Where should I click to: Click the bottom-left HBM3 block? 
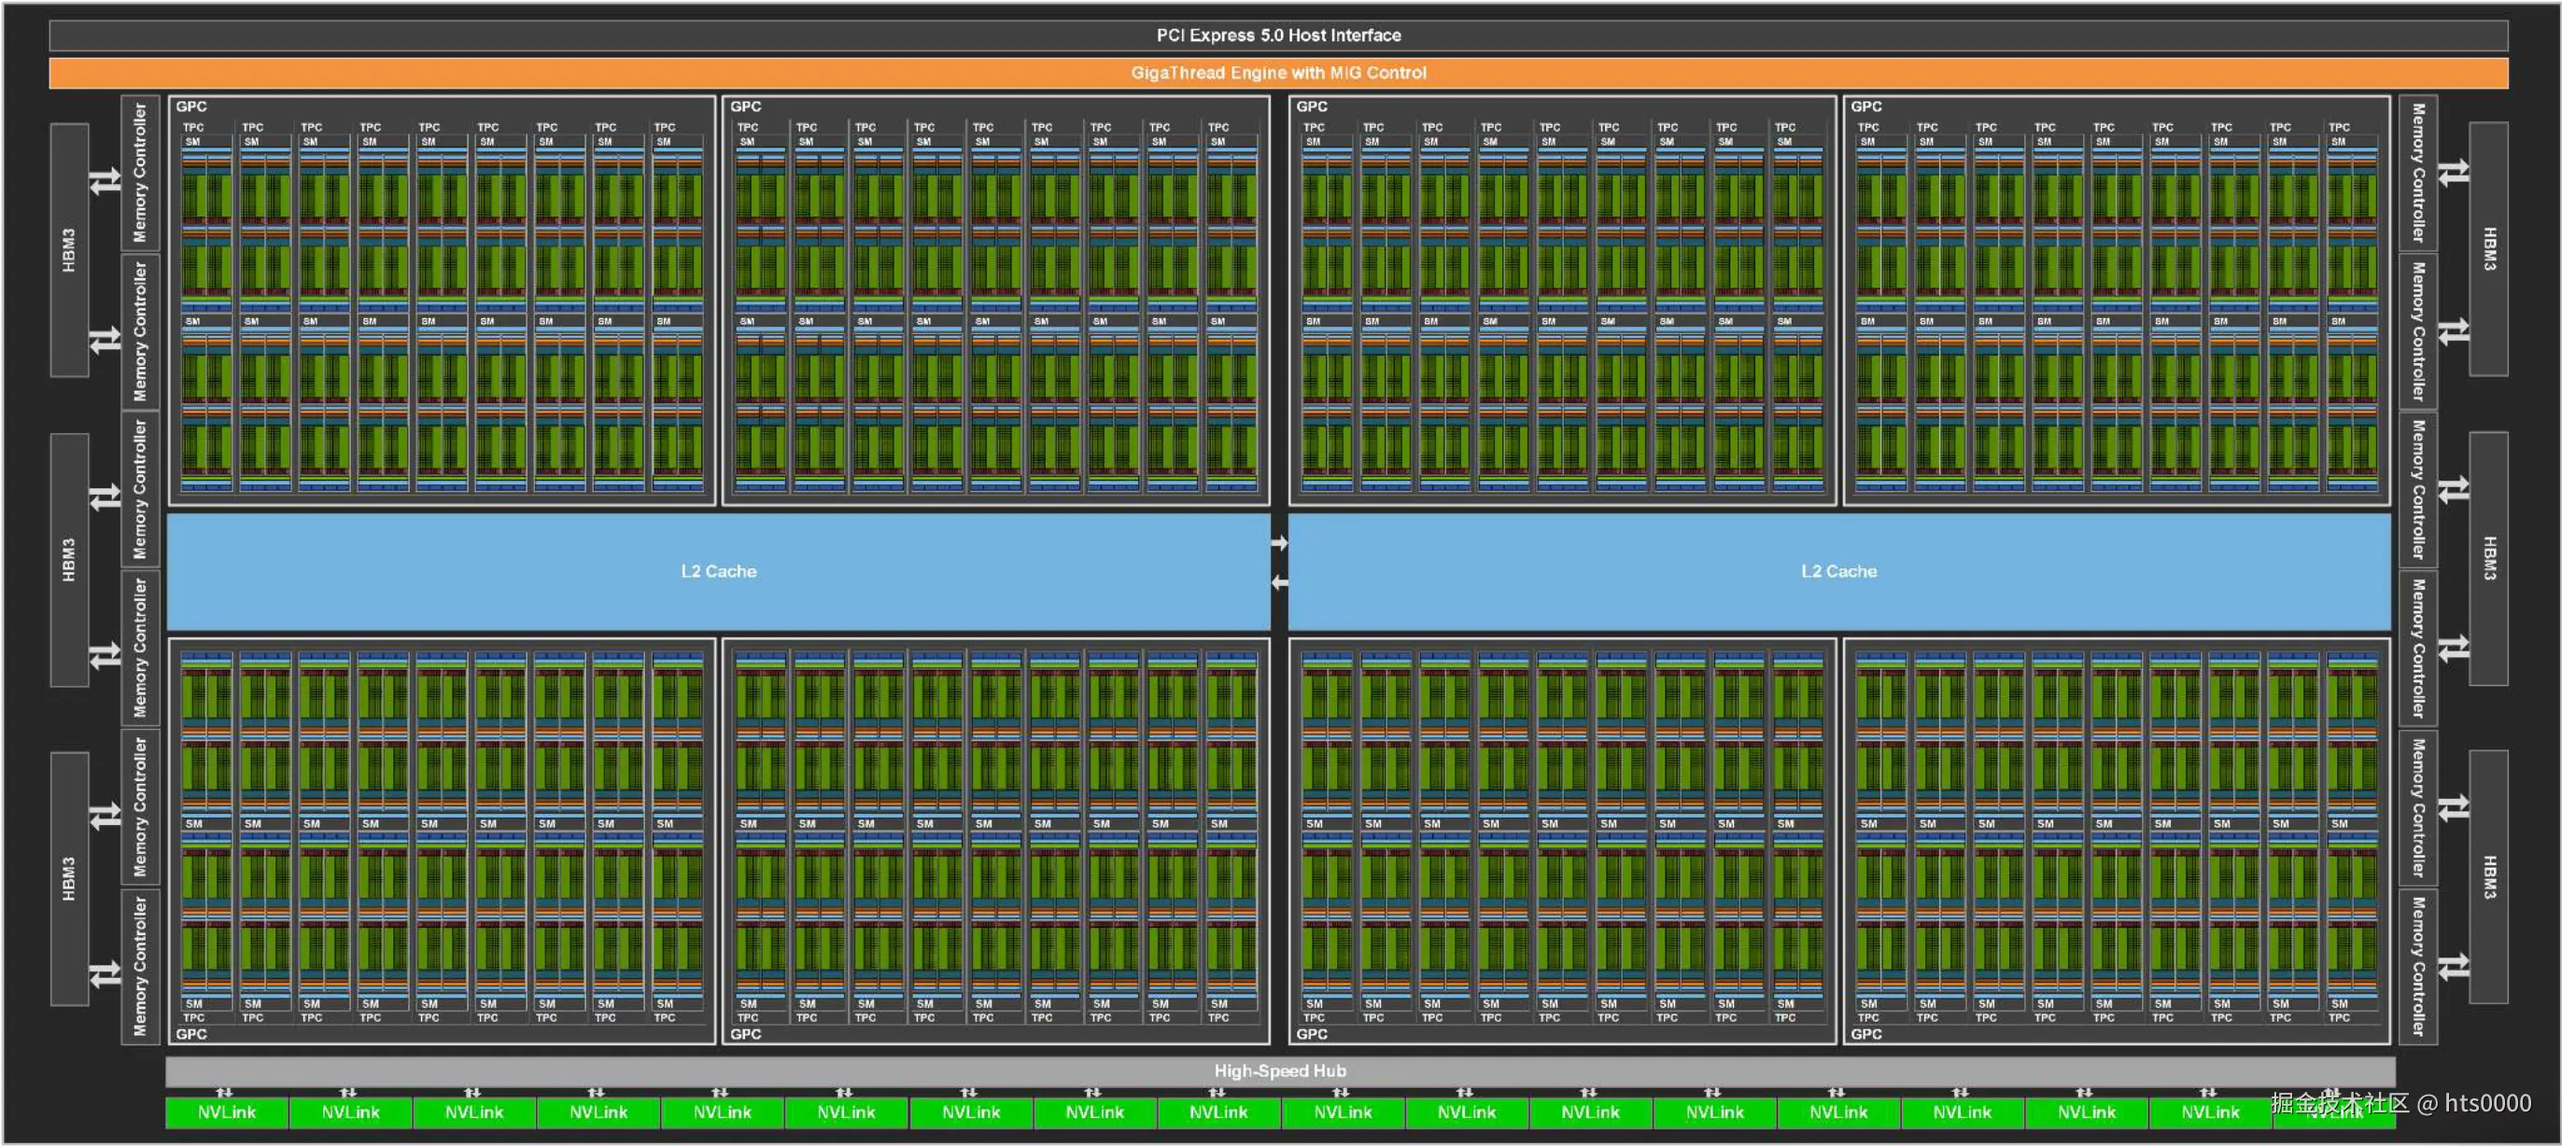click(69, 879)
